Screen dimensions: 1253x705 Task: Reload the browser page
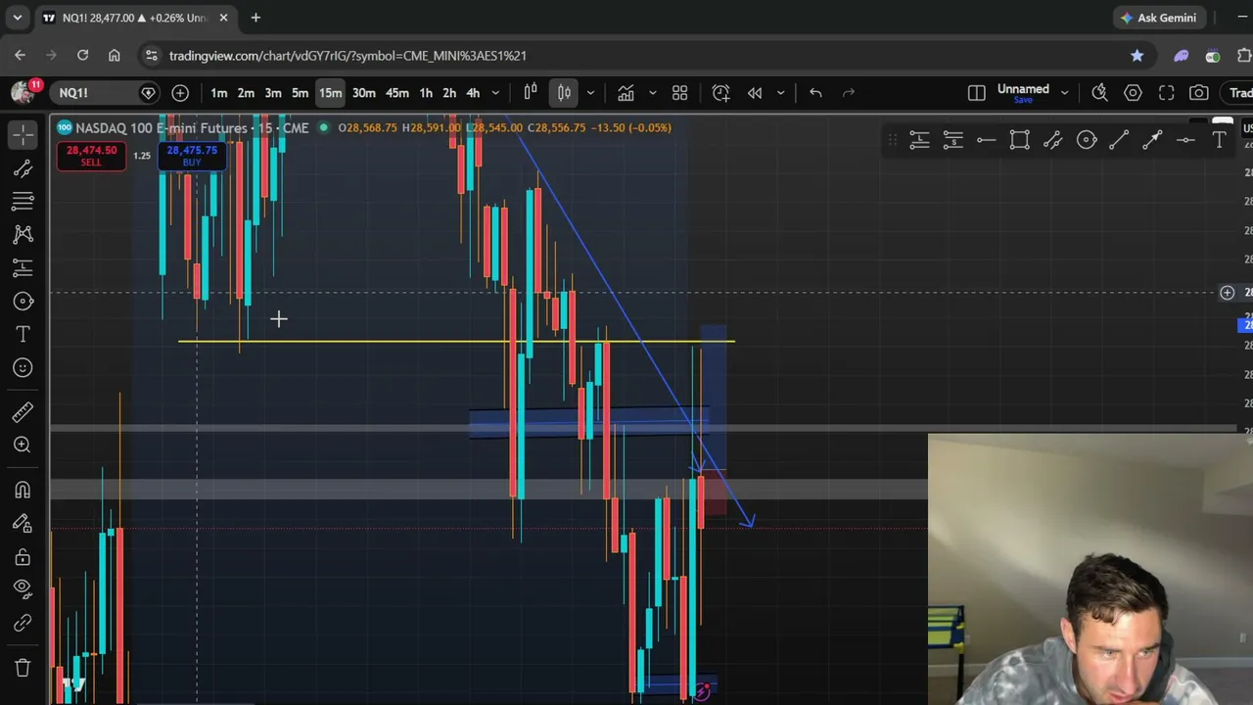(x=82, y=56)
